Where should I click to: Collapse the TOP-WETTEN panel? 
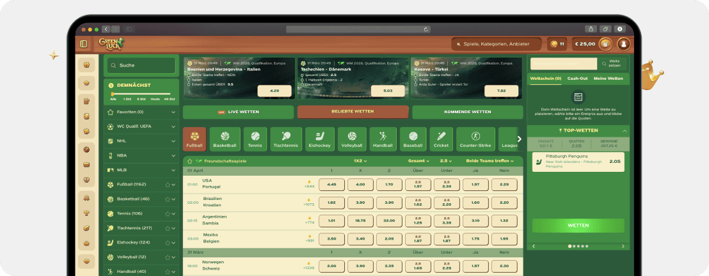[x=625, y=130]
